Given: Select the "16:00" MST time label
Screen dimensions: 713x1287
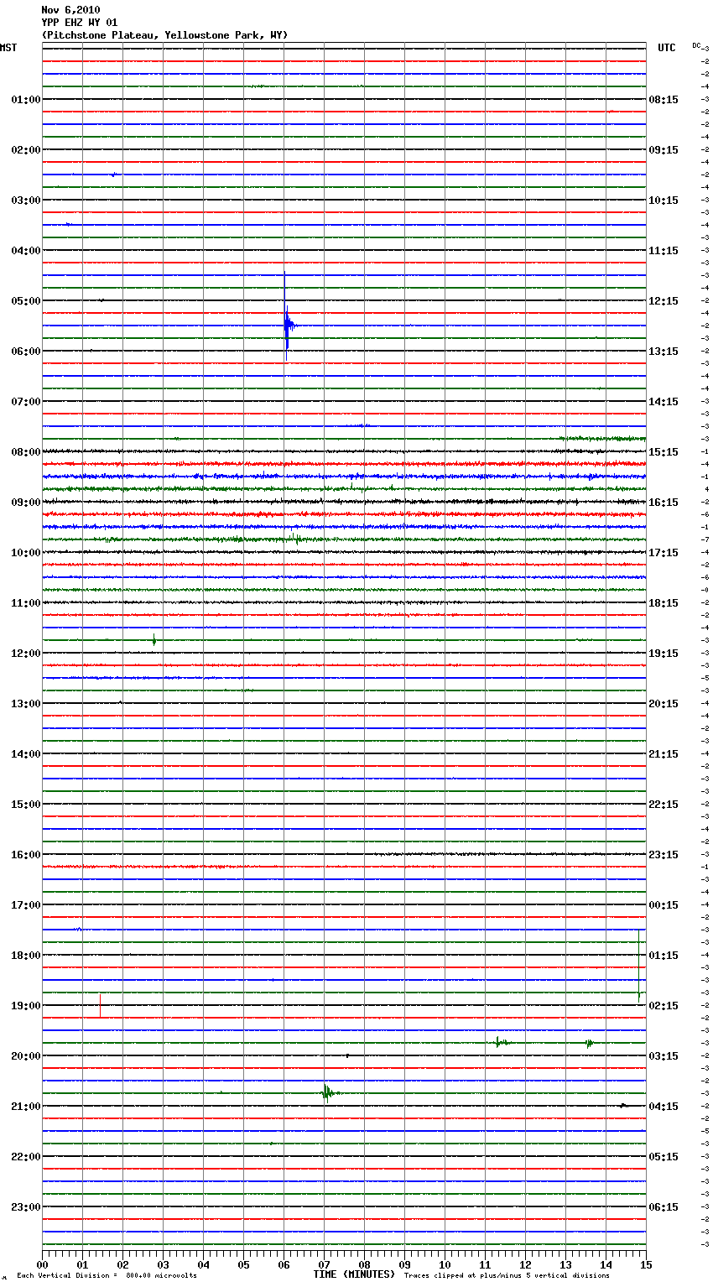Looking at the screenshot, I should pos(26,855).
